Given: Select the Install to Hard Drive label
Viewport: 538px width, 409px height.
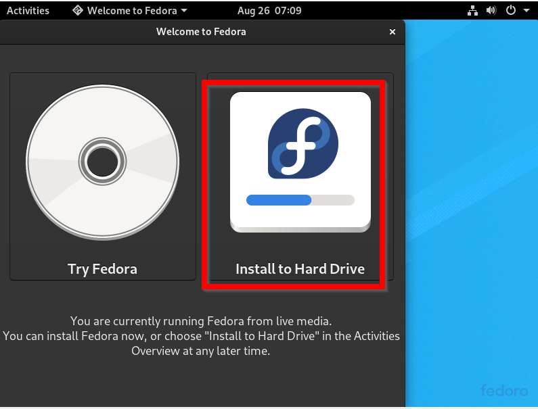Looking at the screenshot, I should (x=300, y=269).
